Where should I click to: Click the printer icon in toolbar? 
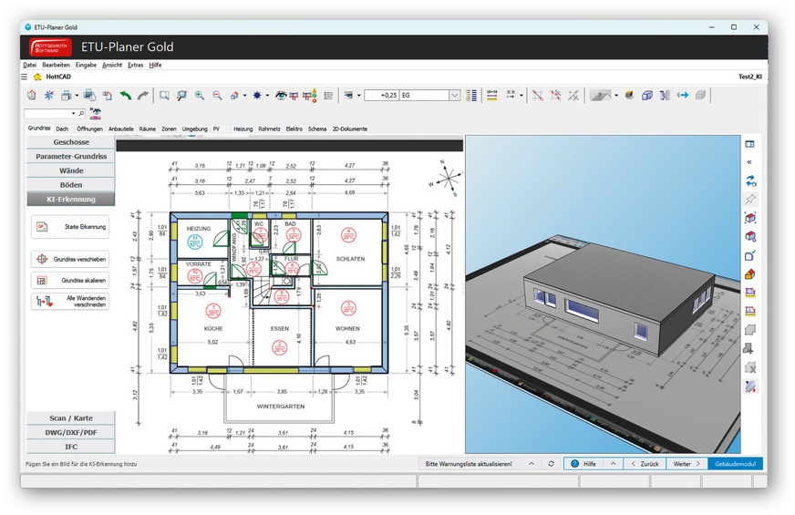(66, 96)
